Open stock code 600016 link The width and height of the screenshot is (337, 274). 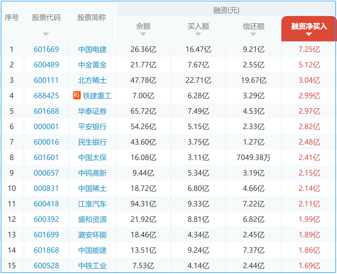(46, 142)
